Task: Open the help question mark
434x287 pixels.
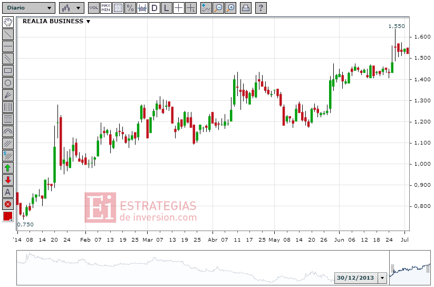Action: 261,8
